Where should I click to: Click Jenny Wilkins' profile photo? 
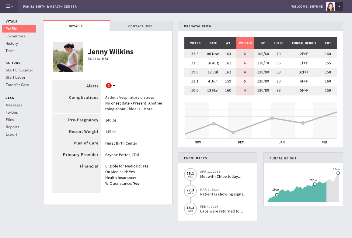[68, 57]
